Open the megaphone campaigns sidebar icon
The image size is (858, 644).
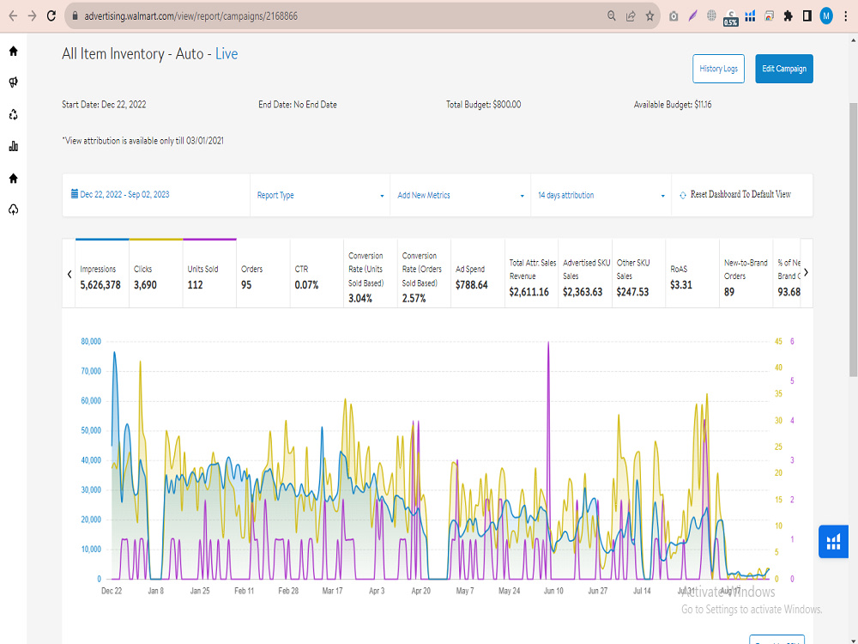pos(14,82)
